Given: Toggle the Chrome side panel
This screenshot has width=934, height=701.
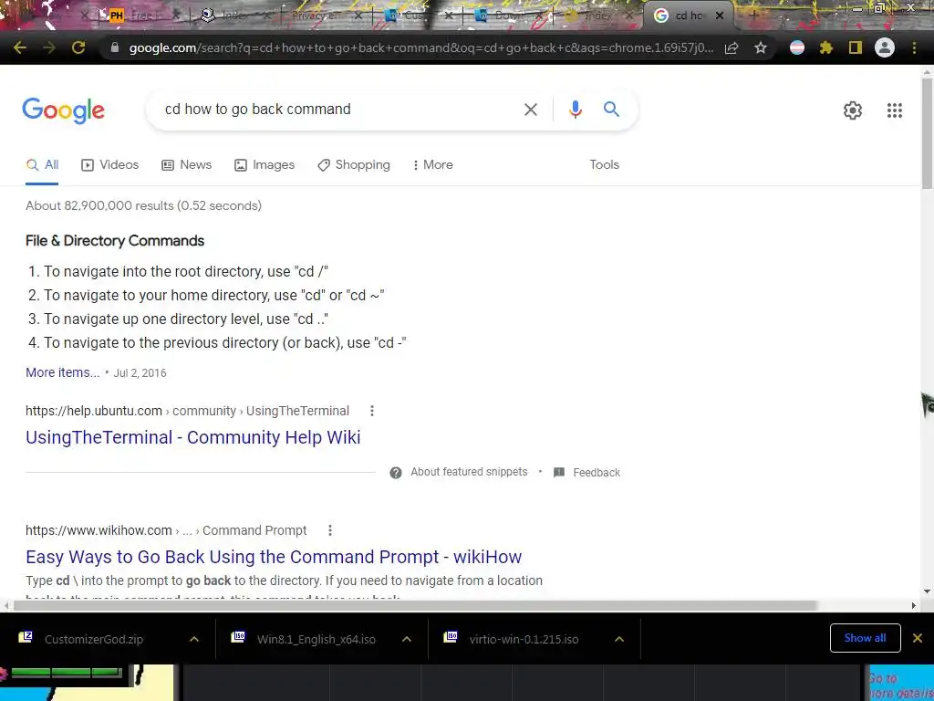Looking at the screenshot, I should (x=856, y=47).
